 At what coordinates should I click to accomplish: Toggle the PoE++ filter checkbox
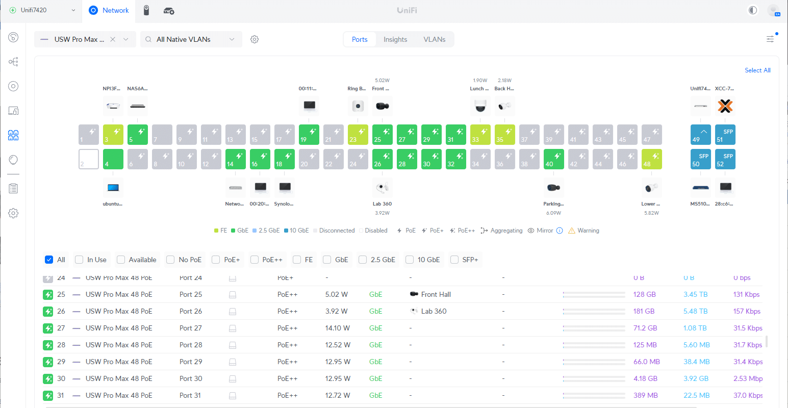click(254, 260)
